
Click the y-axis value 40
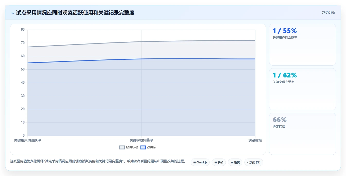point(23,83)
